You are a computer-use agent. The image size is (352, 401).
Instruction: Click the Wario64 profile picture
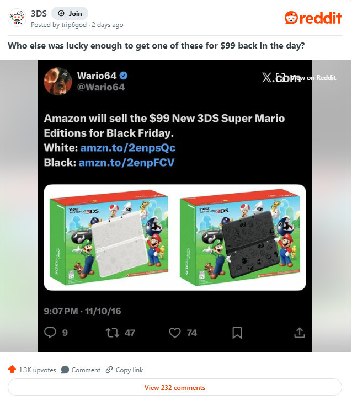pyautogui.click(x=58, y=81)
